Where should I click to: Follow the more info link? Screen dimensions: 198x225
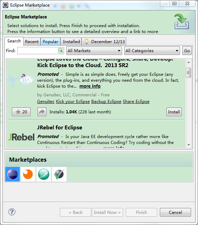click(x=90, y=86)
